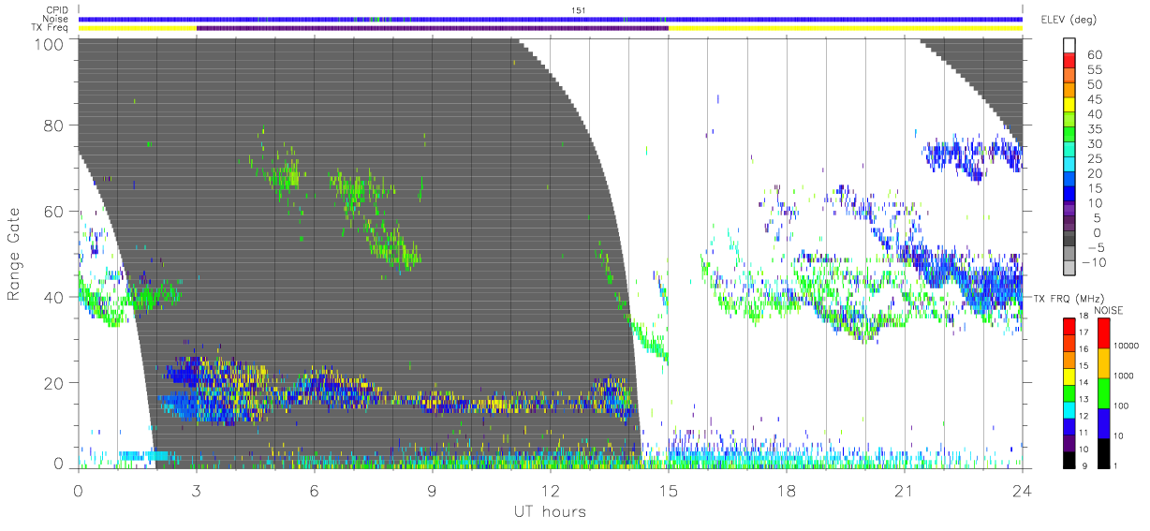Screen dimensions: 1150x531
Task: Click the TX FRQ colorbar label 9
Action: 1084,466
